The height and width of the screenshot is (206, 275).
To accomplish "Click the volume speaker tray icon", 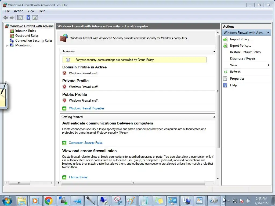I will [x=248, y=201].
